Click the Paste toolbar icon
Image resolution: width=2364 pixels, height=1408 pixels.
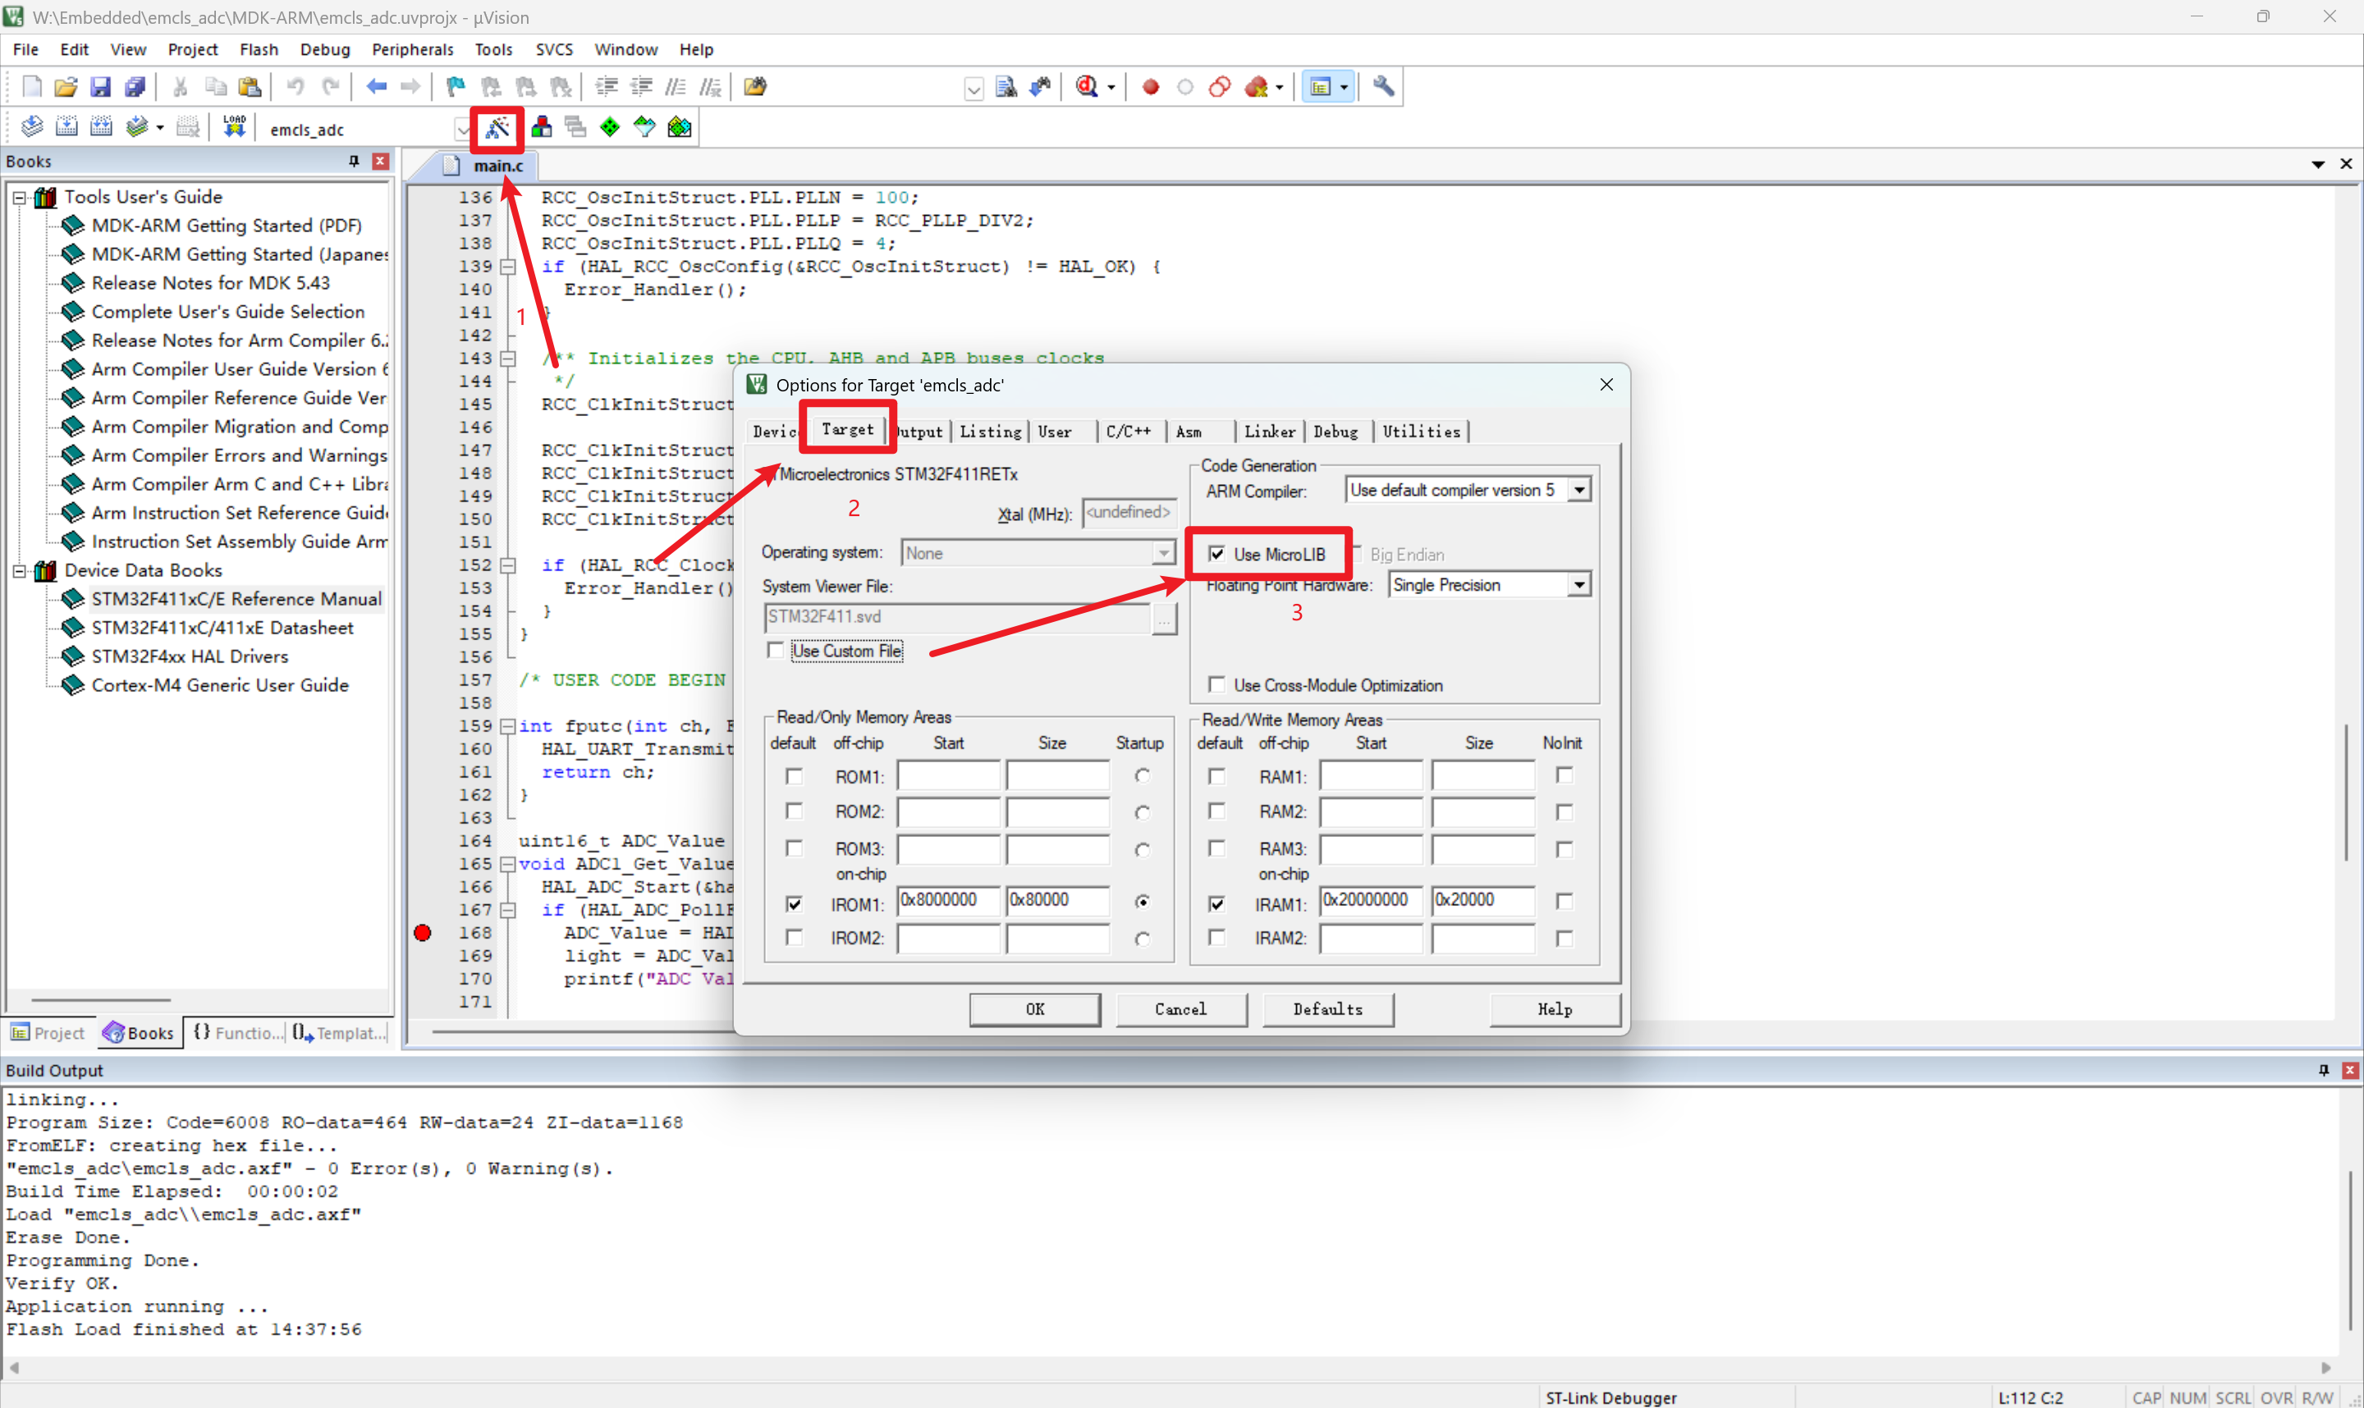pos(250,87)
